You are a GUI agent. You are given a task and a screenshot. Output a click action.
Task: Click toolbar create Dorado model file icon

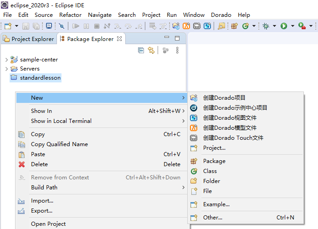pos(186,26)
